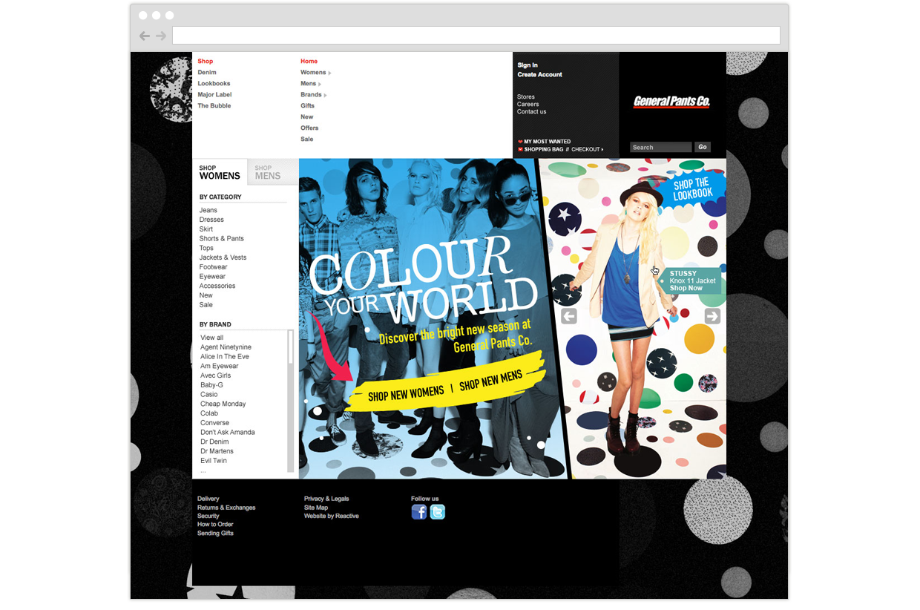Select Skirt category
This screenshot has height=610, width=920.
(x=206, y=229)
